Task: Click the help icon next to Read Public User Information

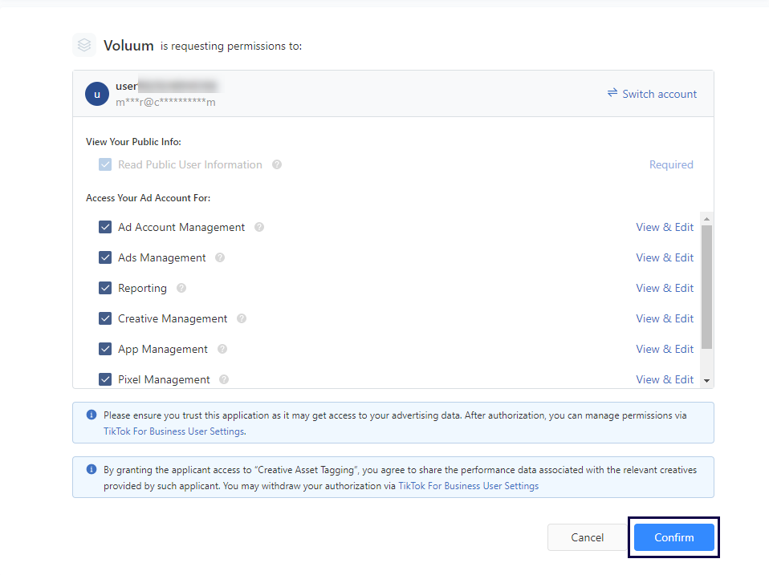Action: pyautogui.click(x=277, y=164)
